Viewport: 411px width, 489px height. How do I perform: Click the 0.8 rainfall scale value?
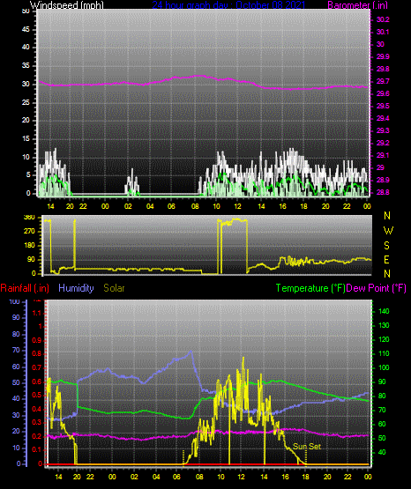(x=36, y=353)
